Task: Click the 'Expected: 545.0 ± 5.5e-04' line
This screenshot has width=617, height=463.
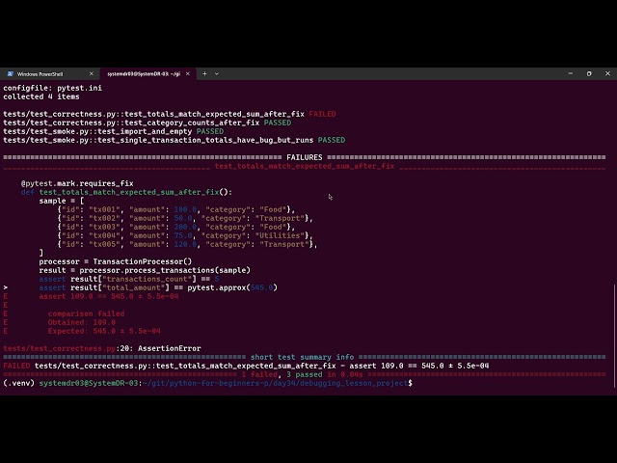Action: [x=104, y=330]
